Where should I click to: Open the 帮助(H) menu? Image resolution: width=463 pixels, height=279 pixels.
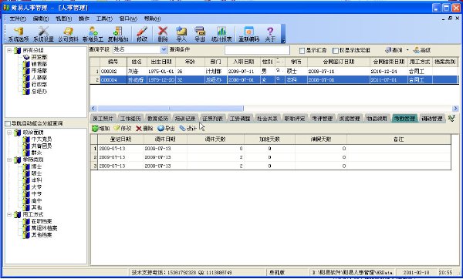tap(152, 18)
